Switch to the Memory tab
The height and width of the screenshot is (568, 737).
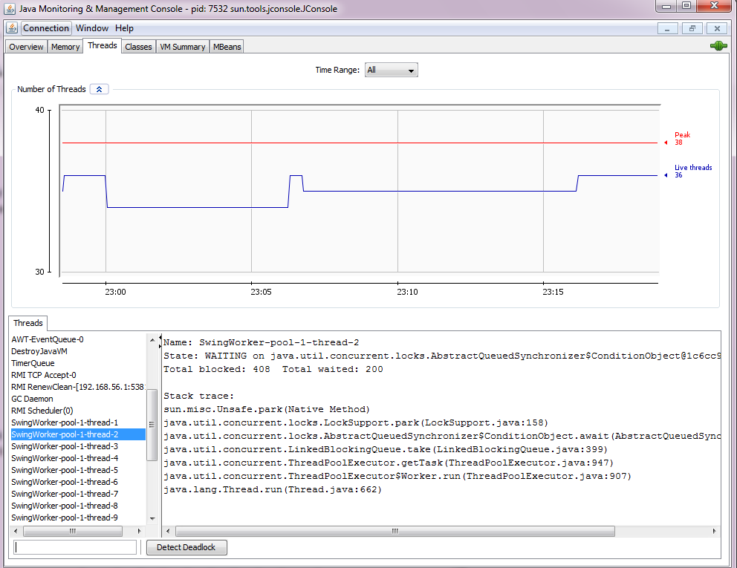point(65,45)
